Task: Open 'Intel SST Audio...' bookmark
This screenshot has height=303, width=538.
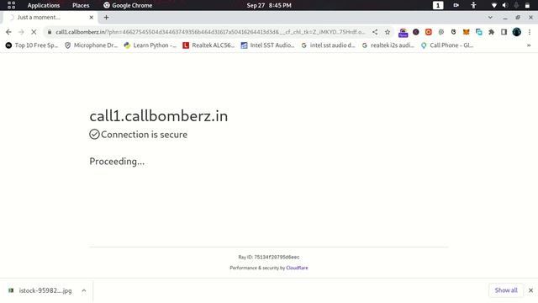Action: pos(267,45)
